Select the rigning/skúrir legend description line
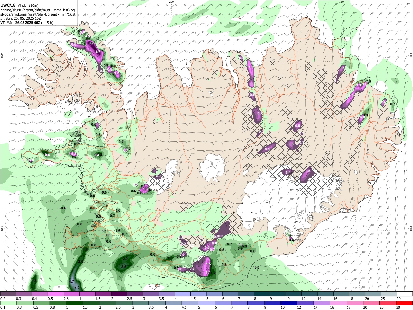The width and height of the screenshot is (413, 310). 37,10
